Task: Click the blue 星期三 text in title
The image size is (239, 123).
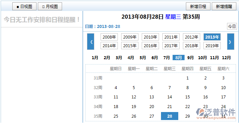Action: click(173, 17)
